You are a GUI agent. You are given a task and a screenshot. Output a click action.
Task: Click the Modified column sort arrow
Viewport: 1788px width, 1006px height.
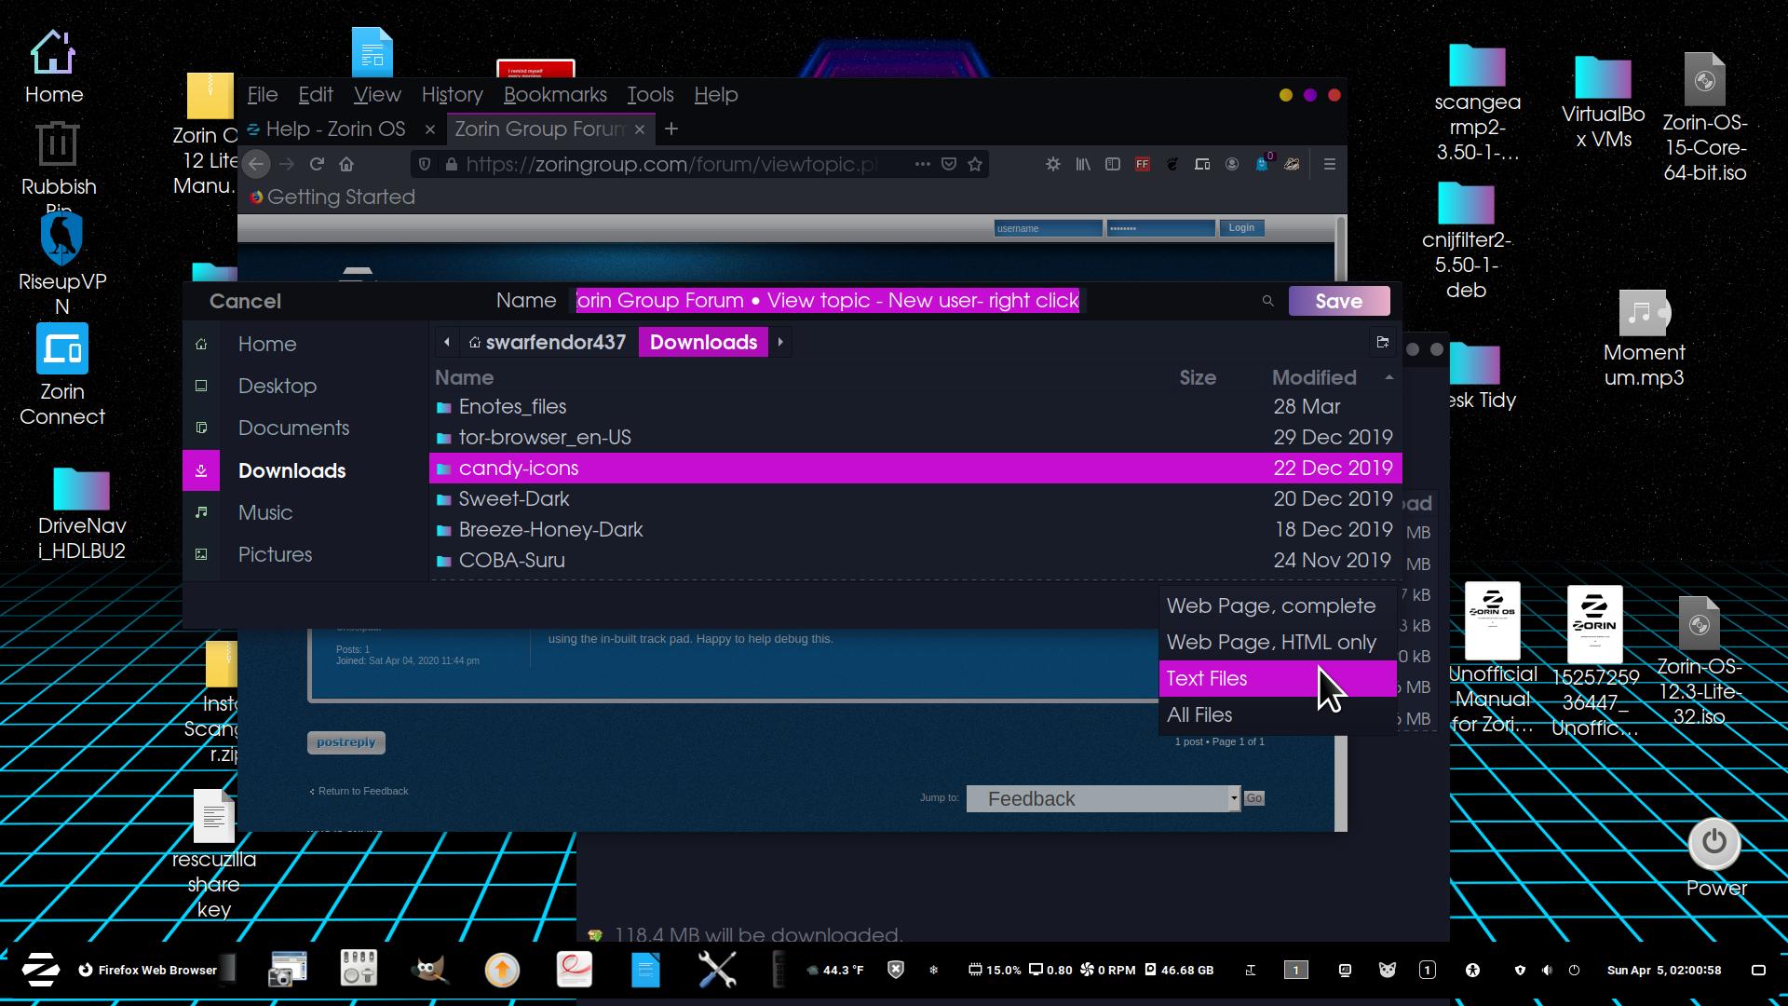(1388, 377)
